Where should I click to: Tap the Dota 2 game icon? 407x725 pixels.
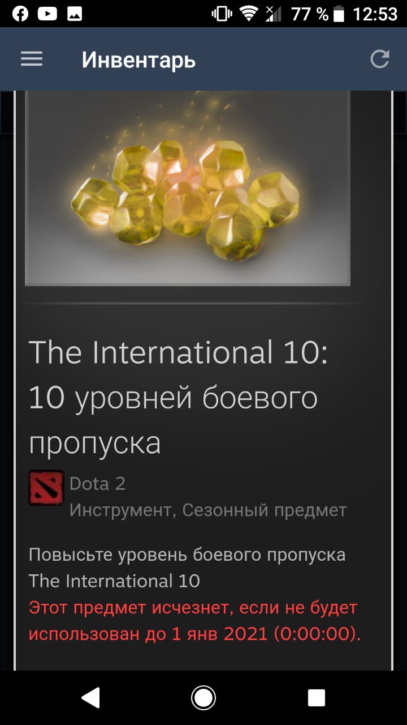[46, 488]
